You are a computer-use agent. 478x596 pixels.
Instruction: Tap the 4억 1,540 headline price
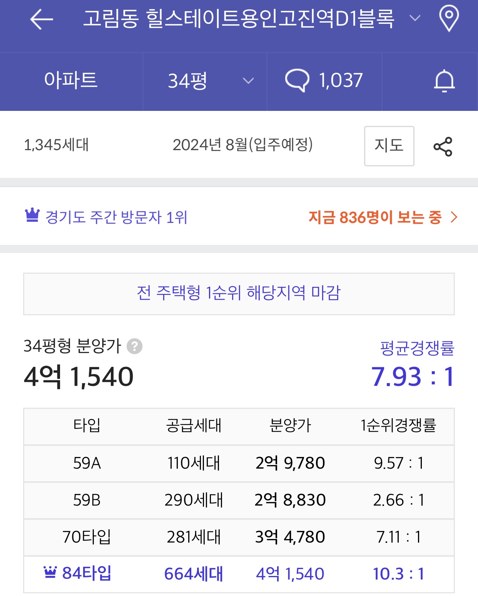[x=79, y=376]
